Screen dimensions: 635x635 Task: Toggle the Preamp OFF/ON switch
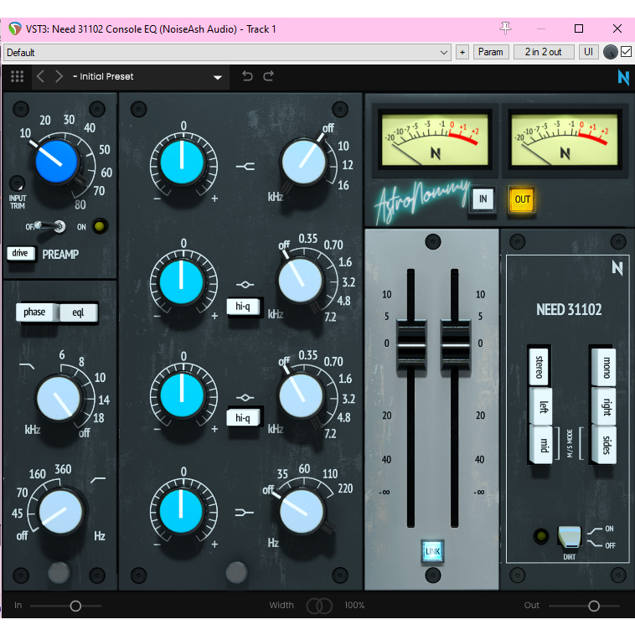(49, 226)
